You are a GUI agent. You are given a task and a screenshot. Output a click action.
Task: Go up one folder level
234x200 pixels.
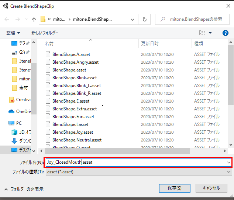point(34,19)
